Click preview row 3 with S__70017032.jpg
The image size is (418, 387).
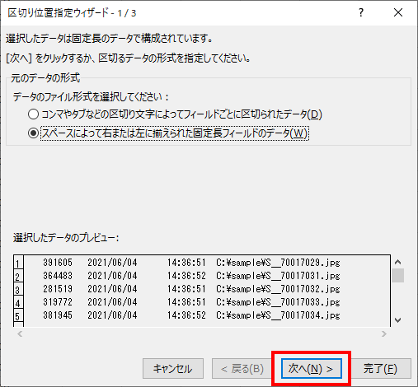pyautogui.click(x=207, y=289)
